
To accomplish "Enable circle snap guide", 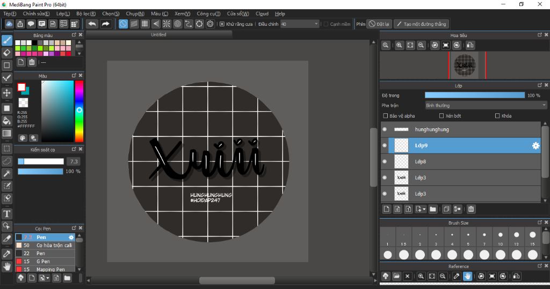I will pyautogui.click(x=177, y=24).
